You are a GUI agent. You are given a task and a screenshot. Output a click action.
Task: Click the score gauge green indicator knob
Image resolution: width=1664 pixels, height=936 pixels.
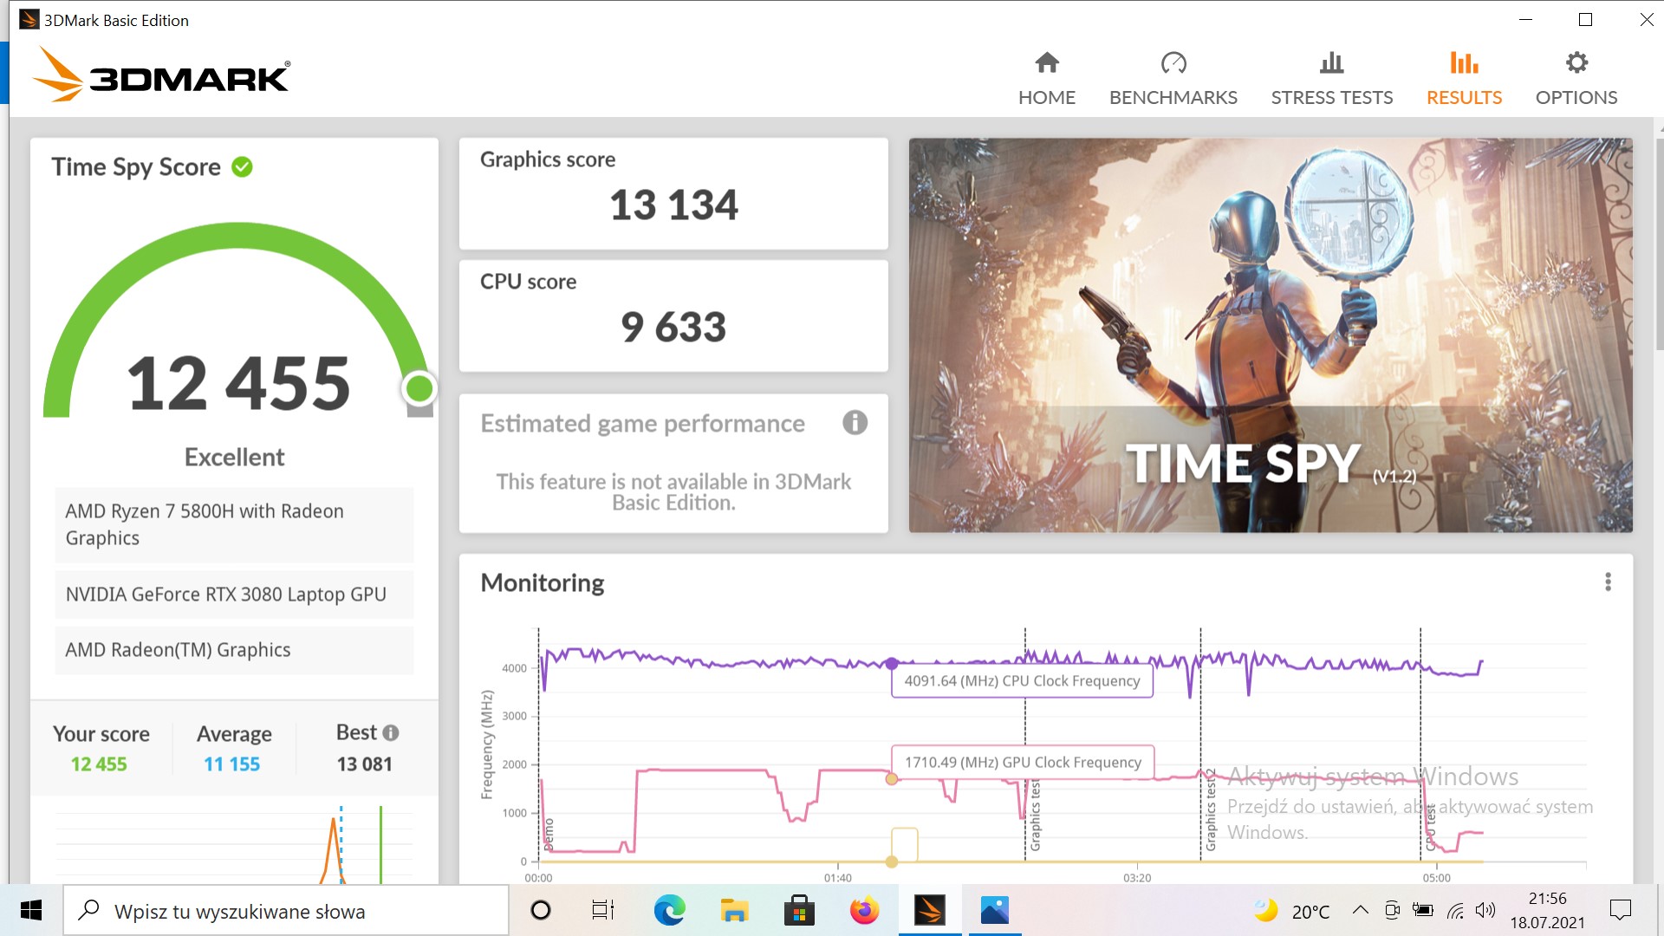[x=419, y=389]
